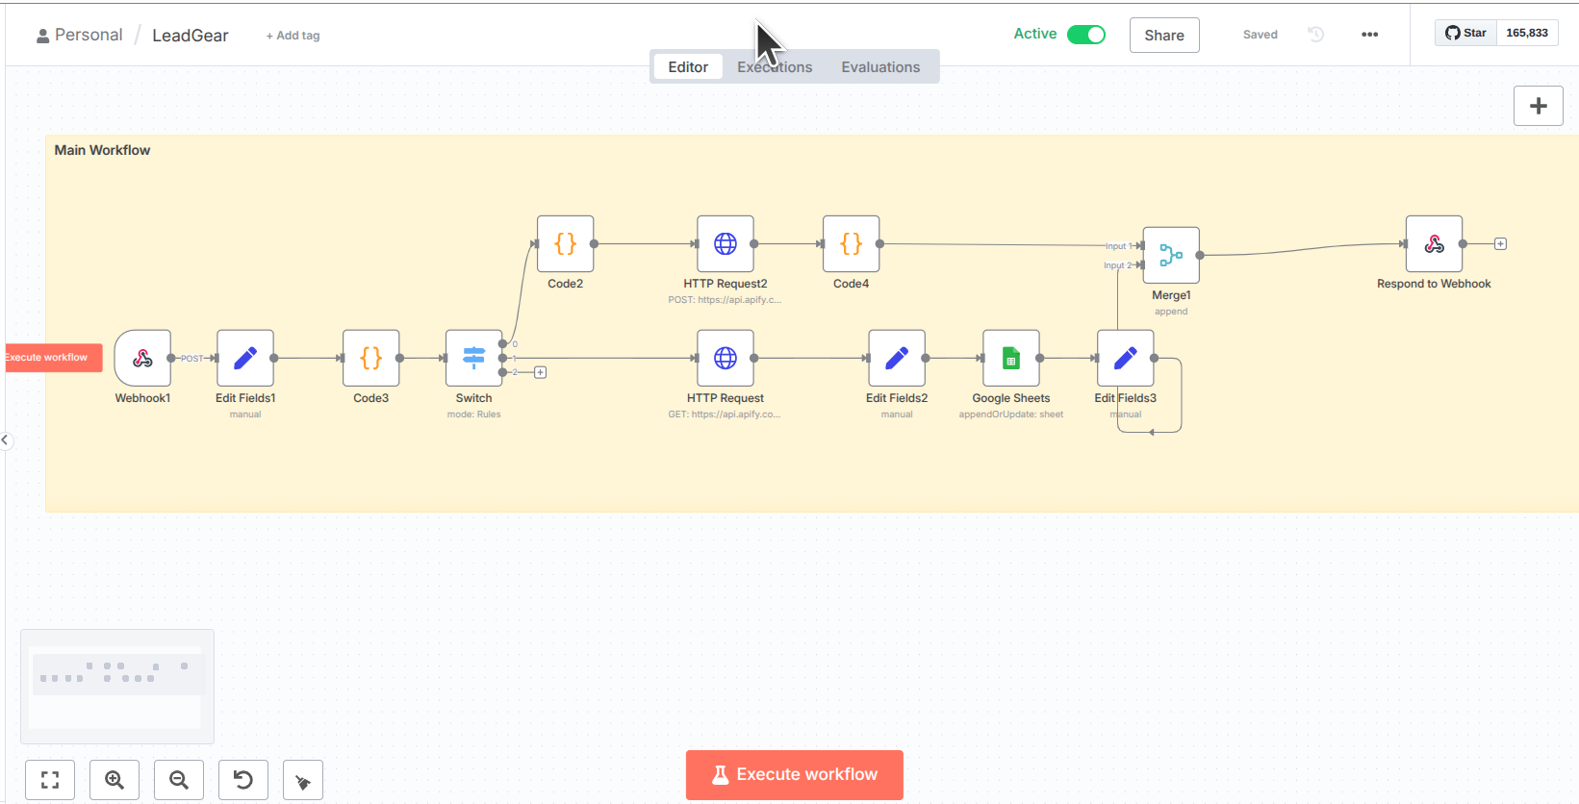Reset the canvas zoom

(x=243, y=780)
